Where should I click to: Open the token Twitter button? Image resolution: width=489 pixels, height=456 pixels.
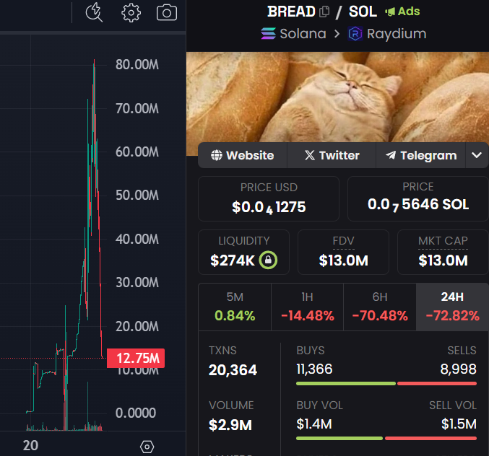(332, 155)
